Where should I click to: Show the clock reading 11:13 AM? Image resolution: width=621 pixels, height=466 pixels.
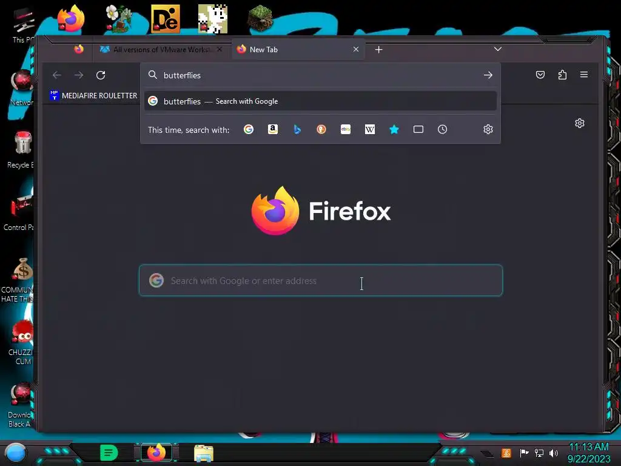click(x=589, y=447)
